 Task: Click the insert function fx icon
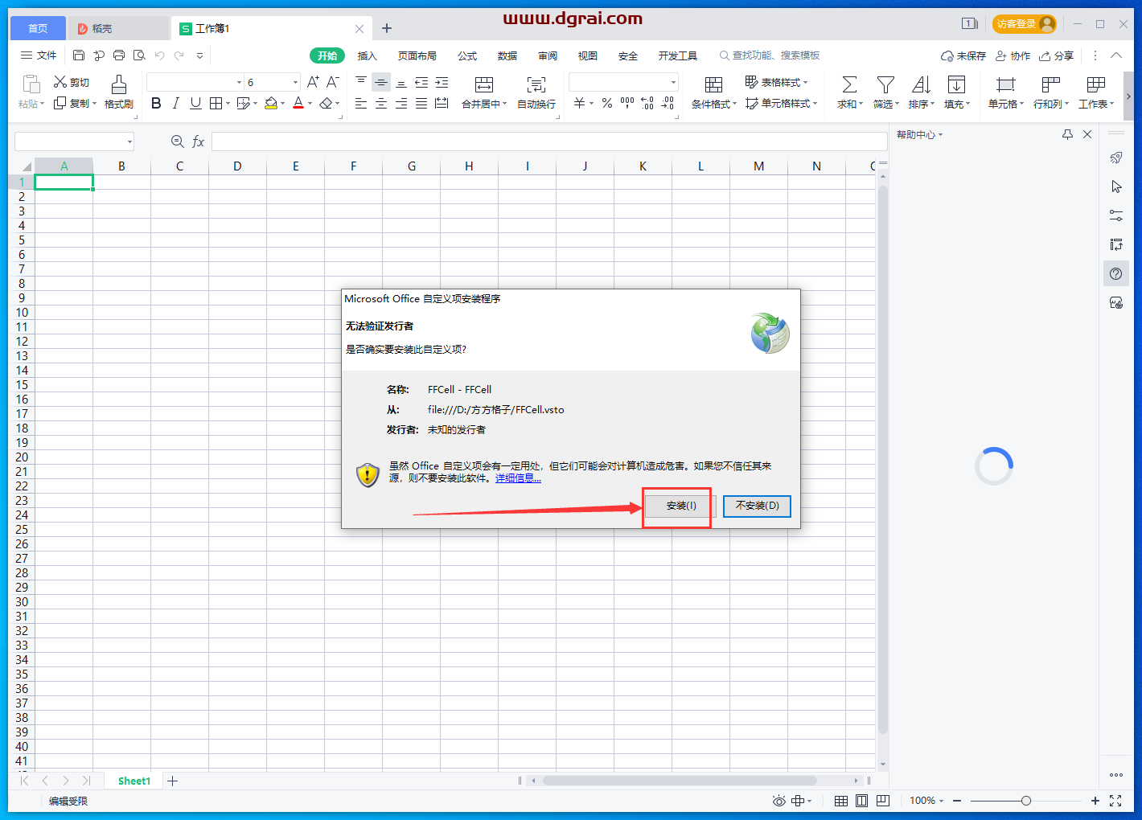point(198,141)
